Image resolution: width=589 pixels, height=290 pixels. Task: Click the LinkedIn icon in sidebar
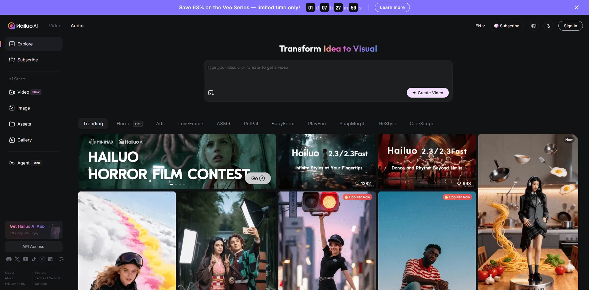click(50, 259)
